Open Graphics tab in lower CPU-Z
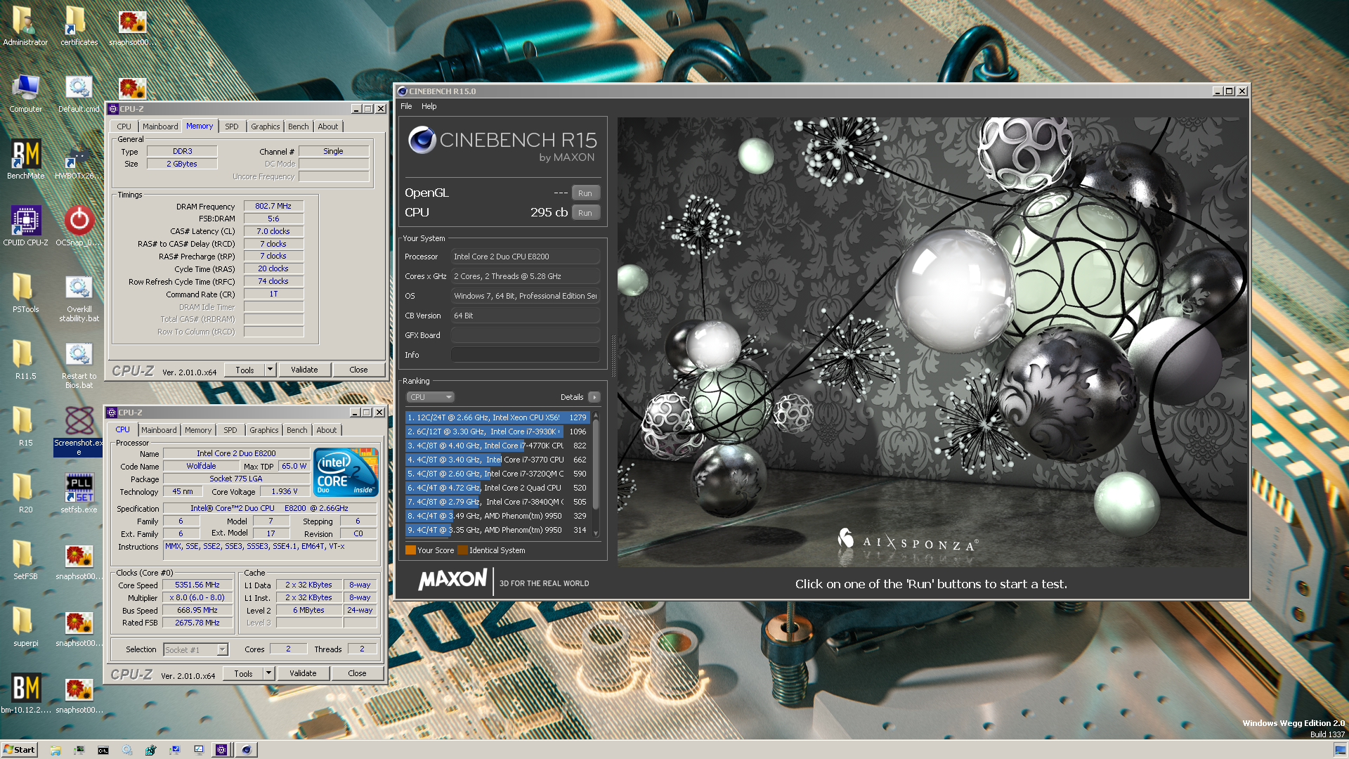Viewport: 1349px width, 759px height. 264,430
